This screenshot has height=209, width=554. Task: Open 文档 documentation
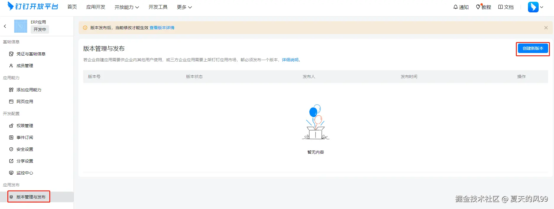point(506,7)
